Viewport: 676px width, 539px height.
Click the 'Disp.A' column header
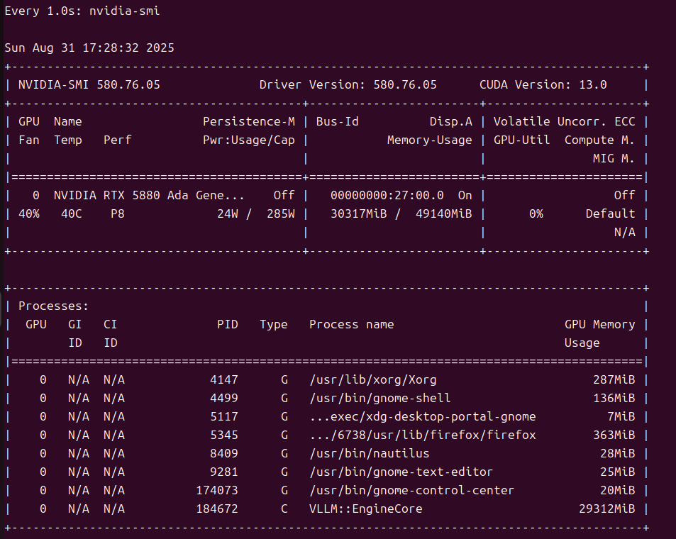(x=451, y=121)
